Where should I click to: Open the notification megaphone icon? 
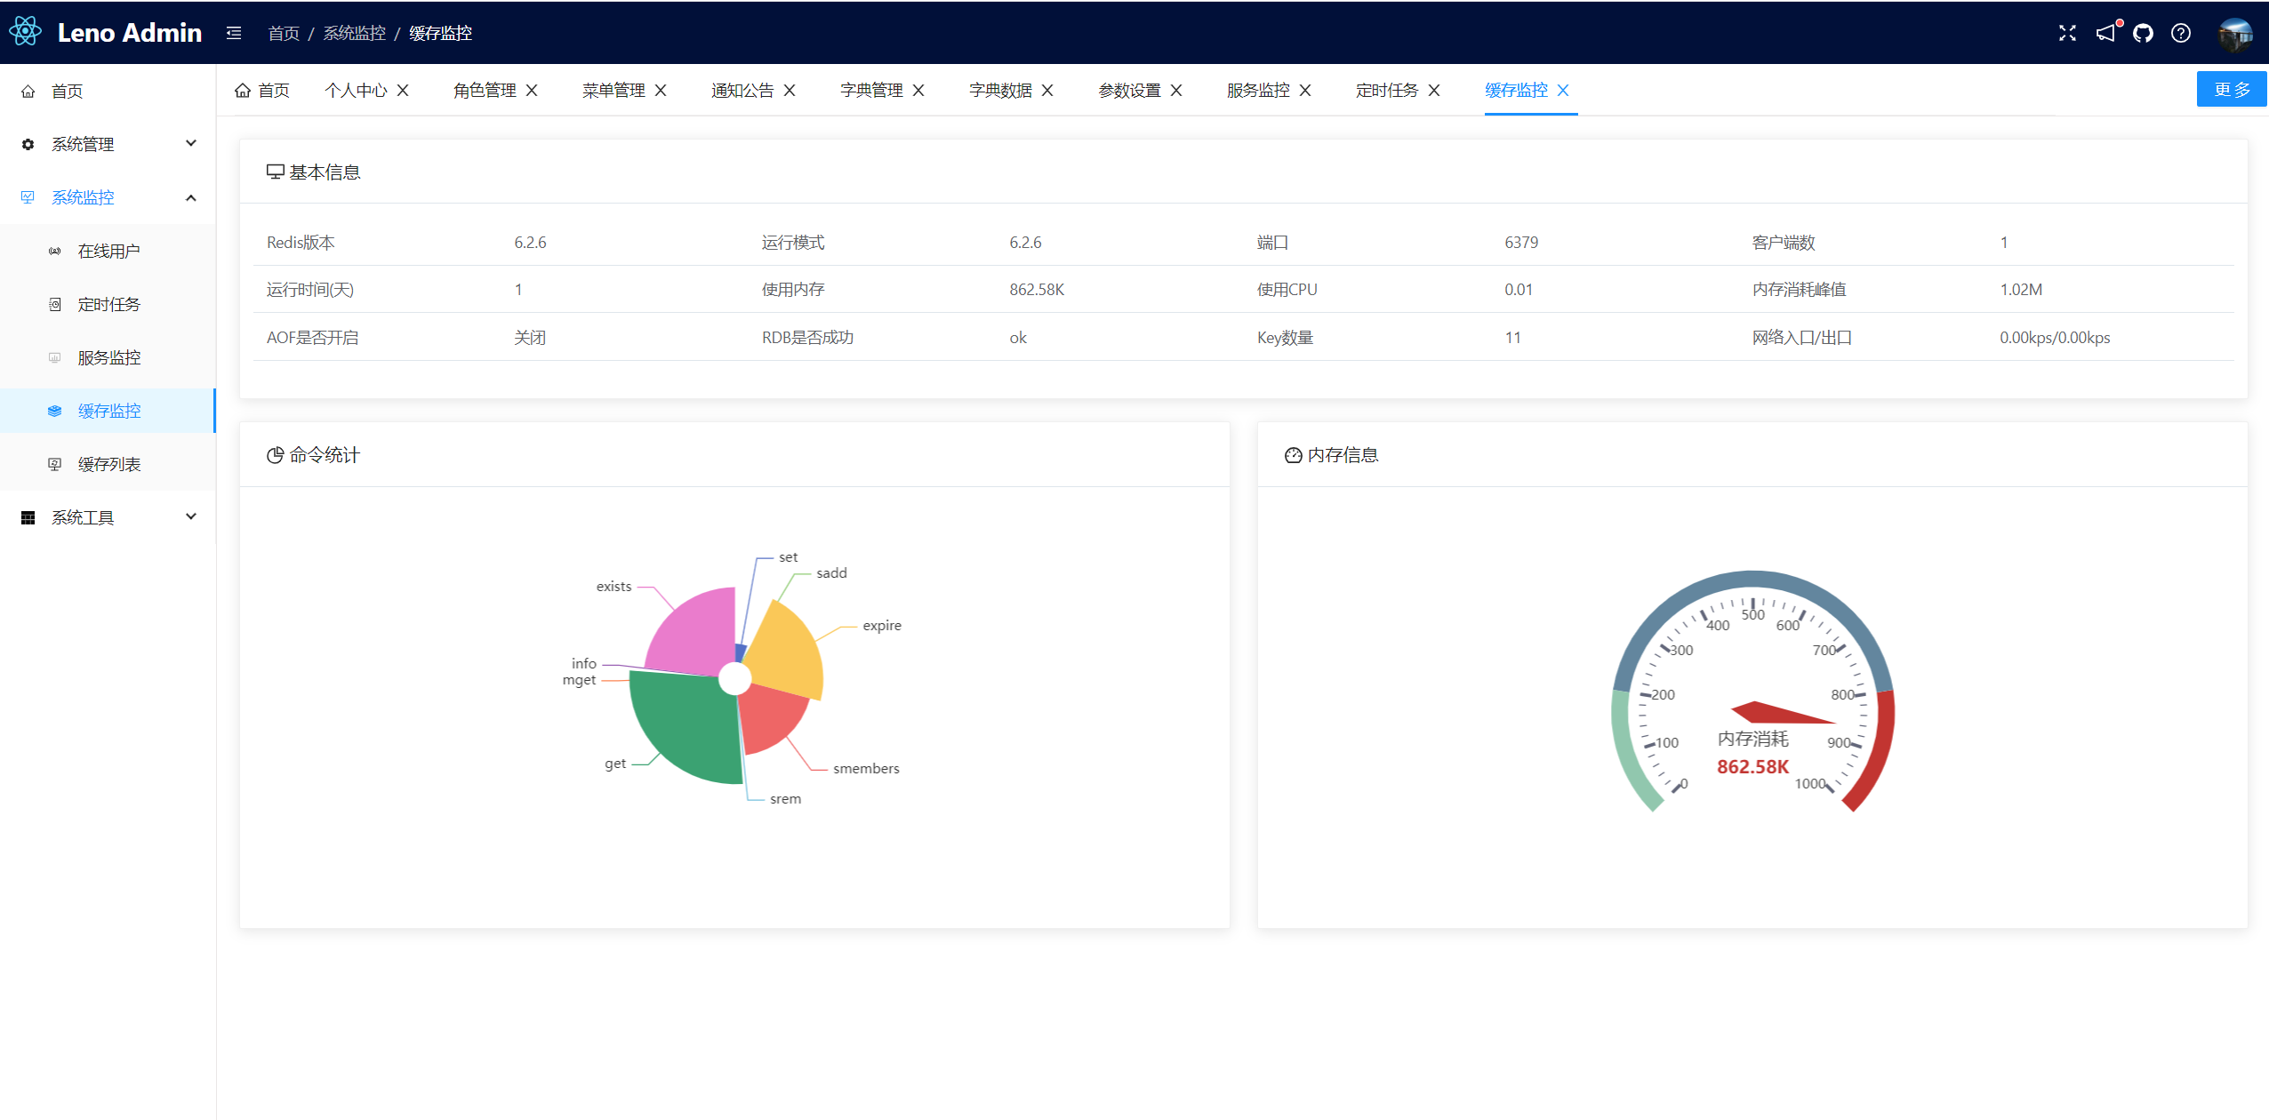(2105, 33)
